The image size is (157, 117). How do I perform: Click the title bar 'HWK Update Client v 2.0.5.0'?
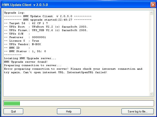[25, 5]
